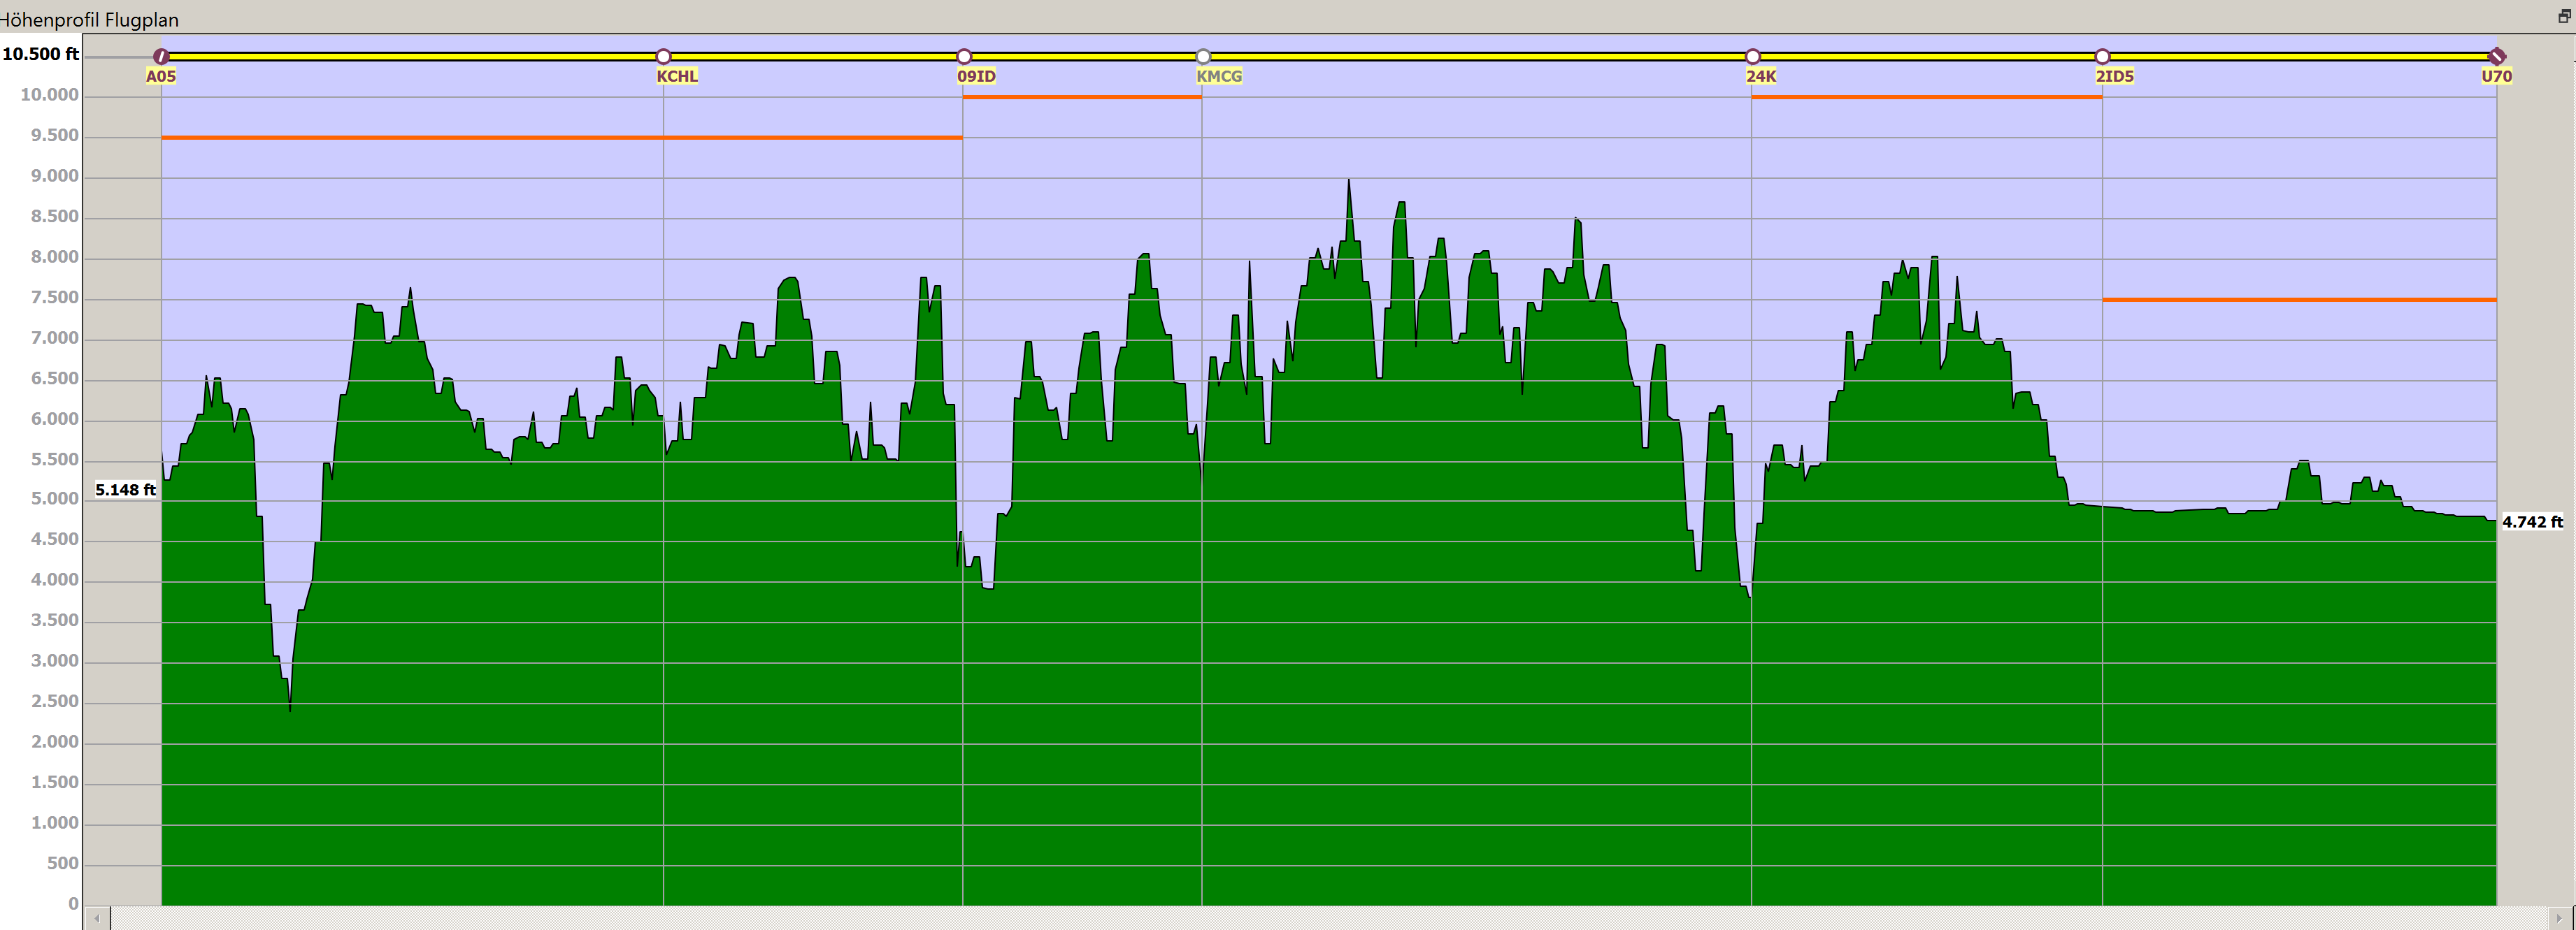Select the KMCG waypoint marker
This screenshot has height=930, width=2576.
point(1203,57)
